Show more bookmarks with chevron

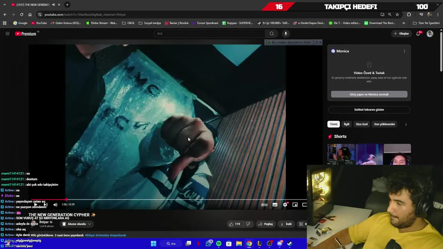[x=404, y=23]
